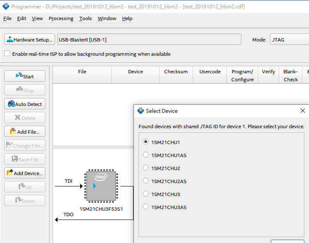
Task: Click the Stop button
Action: pos(25,90)
